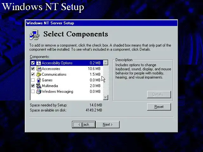Click the 2.0 MB size value
Image resolution: width=203 pixels, height=152 pixels.
coord(95,86)
